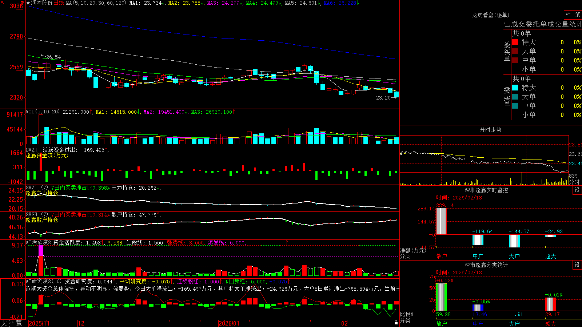Select the 分时走势 panel title

coord(490,130)
